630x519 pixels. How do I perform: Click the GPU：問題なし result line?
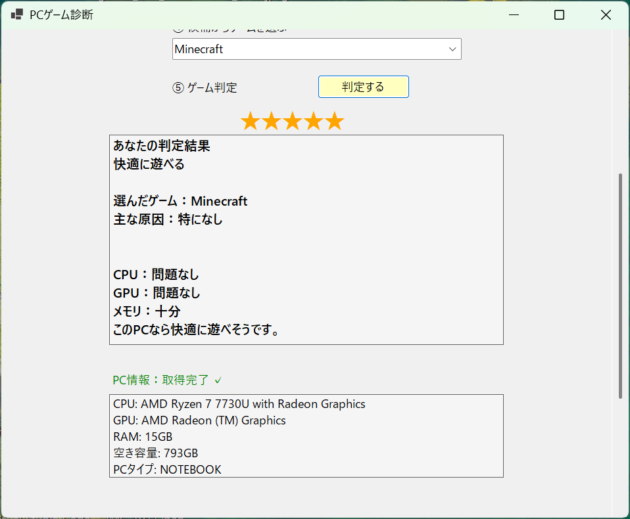[x=157, y=293]
